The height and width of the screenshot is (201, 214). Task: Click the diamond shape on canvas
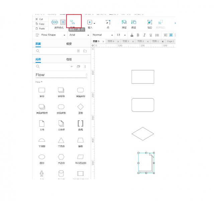click(x=143, y=134)
